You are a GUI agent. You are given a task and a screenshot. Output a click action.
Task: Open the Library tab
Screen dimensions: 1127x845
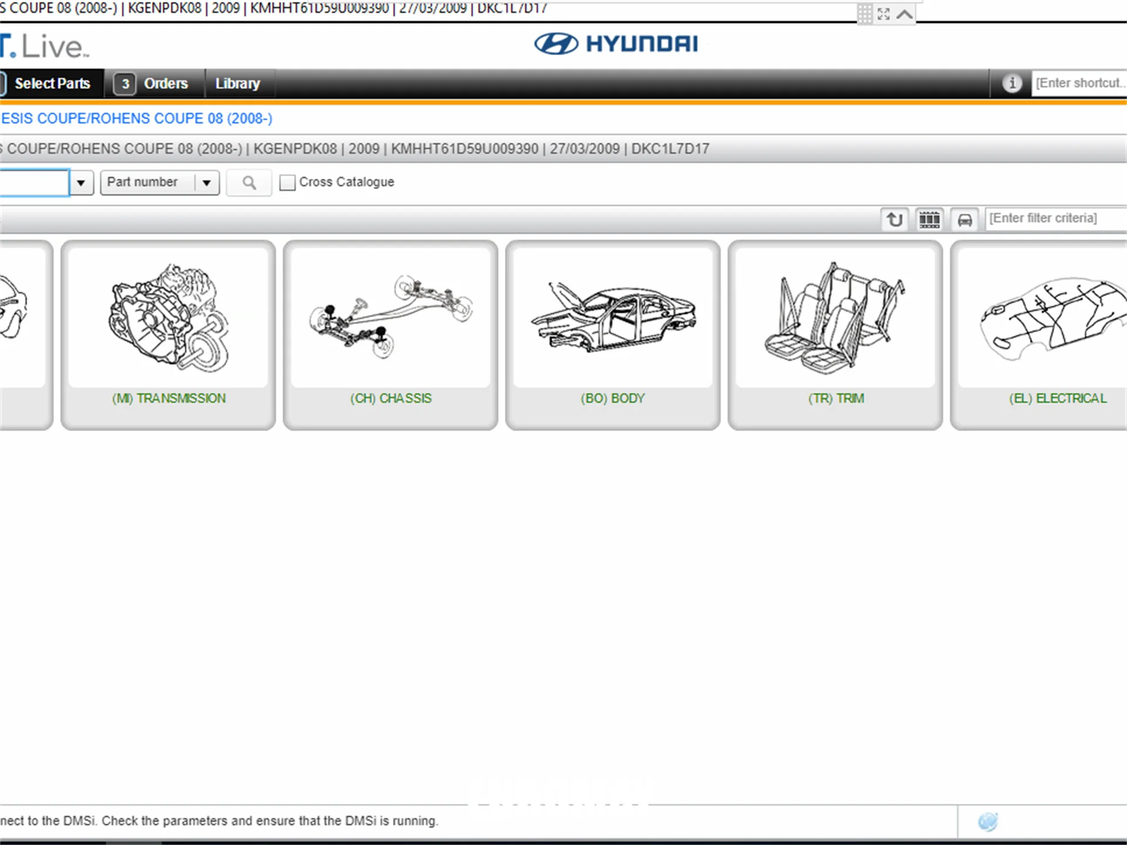[x=237, y=83]
